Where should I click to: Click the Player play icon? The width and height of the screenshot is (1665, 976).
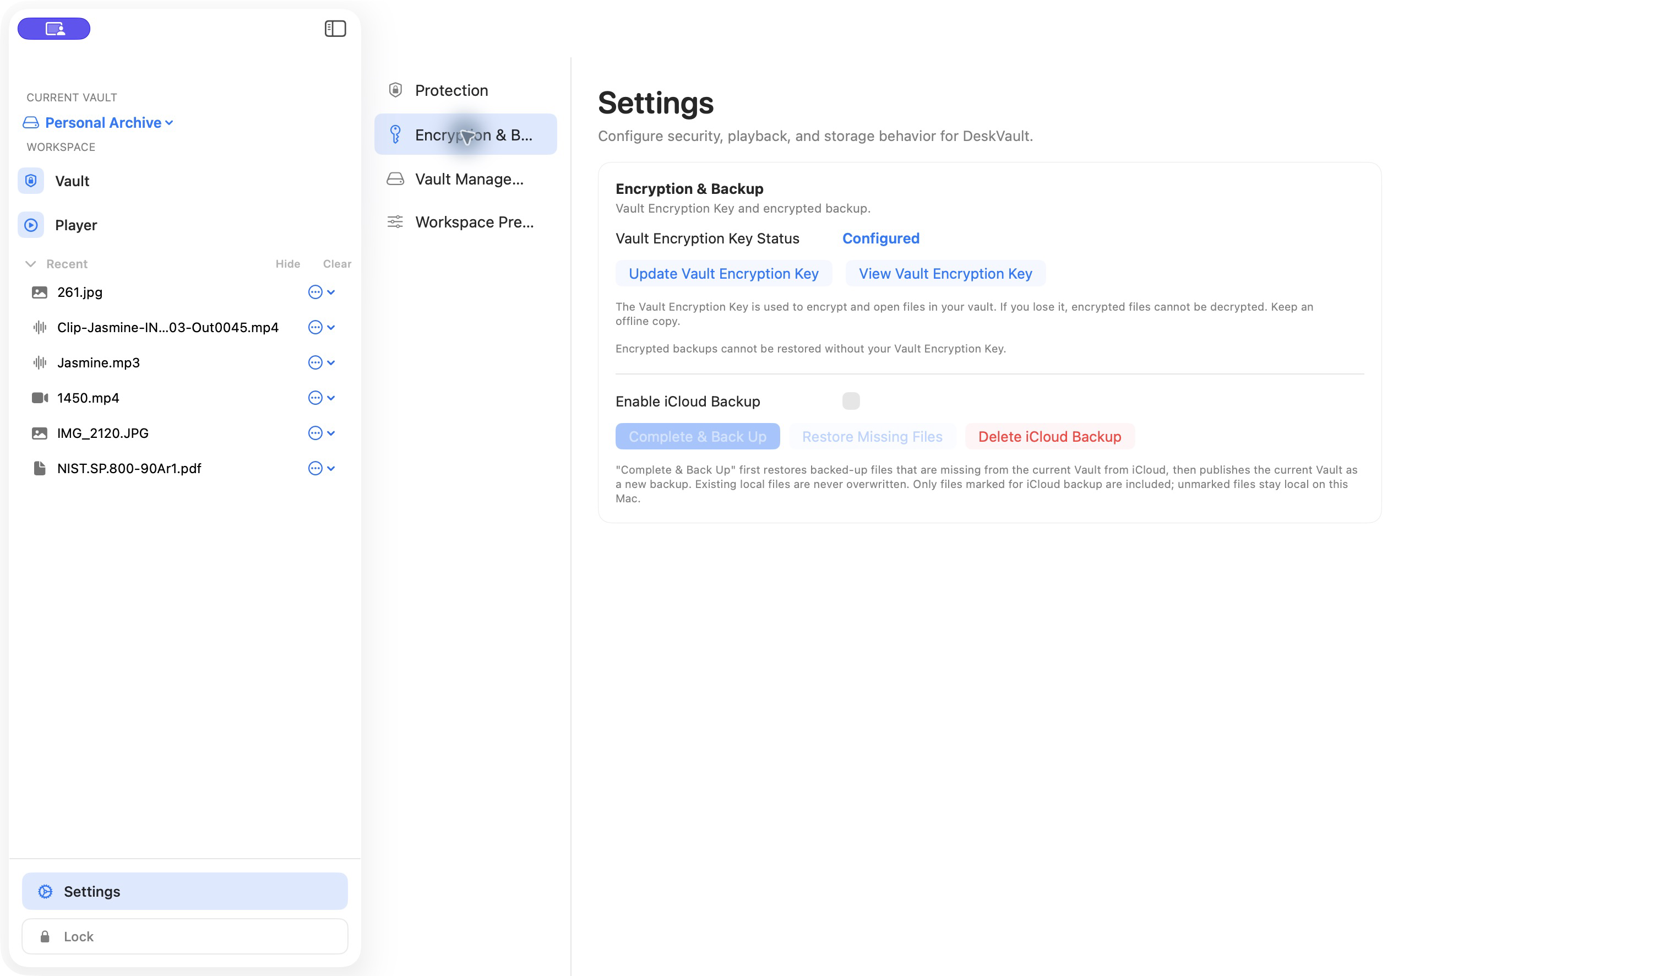(30, 225)
